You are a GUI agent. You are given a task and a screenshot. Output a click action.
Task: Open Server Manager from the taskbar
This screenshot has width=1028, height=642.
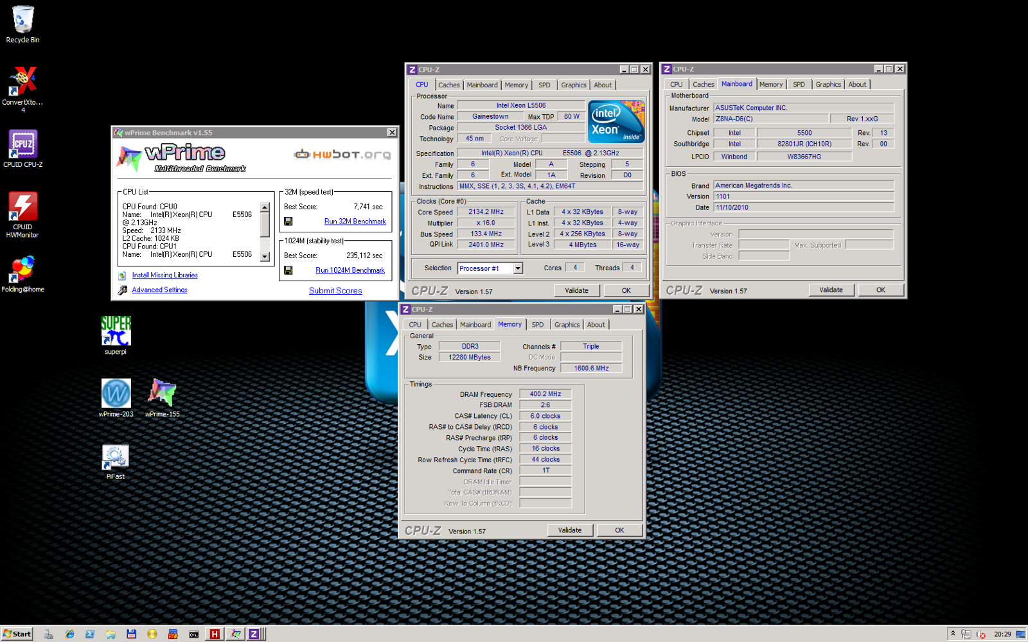[x=48, y=634]
